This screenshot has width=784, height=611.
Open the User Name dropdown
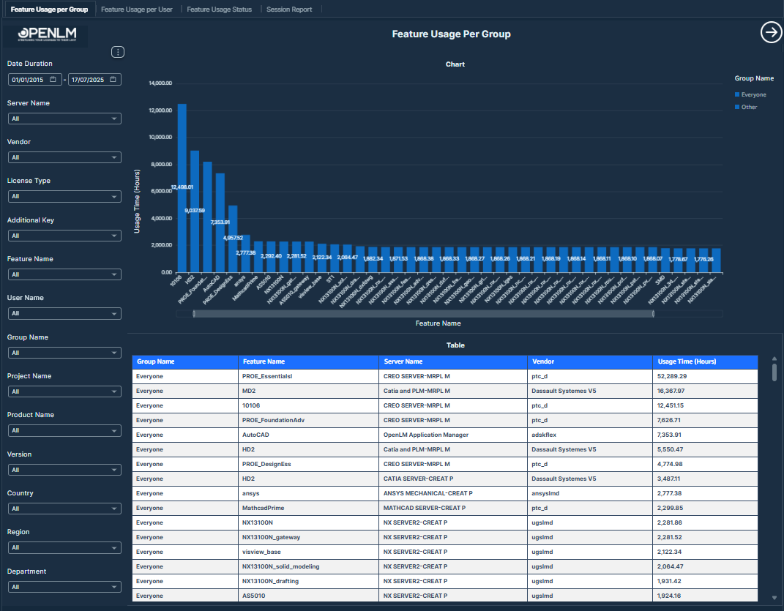click(64, 313)
